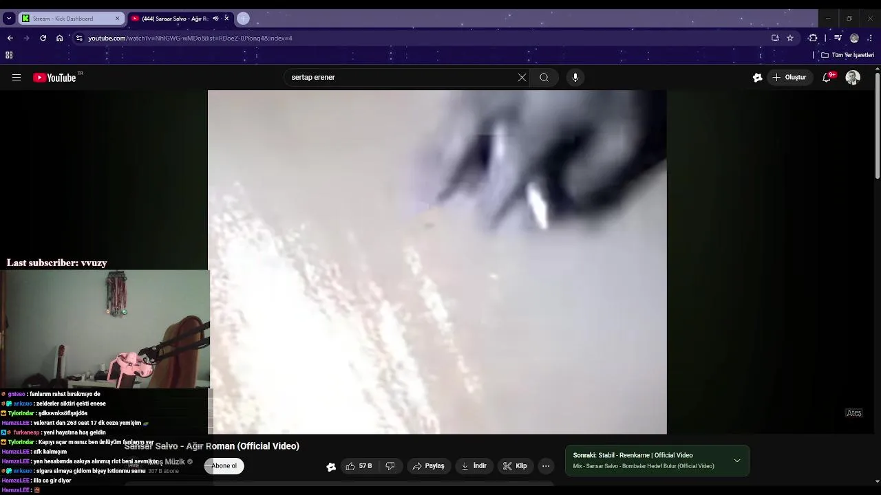Click the webcam overlay thumbnail
This screenshot has height=495, width=881.
(x=105, y=329)
